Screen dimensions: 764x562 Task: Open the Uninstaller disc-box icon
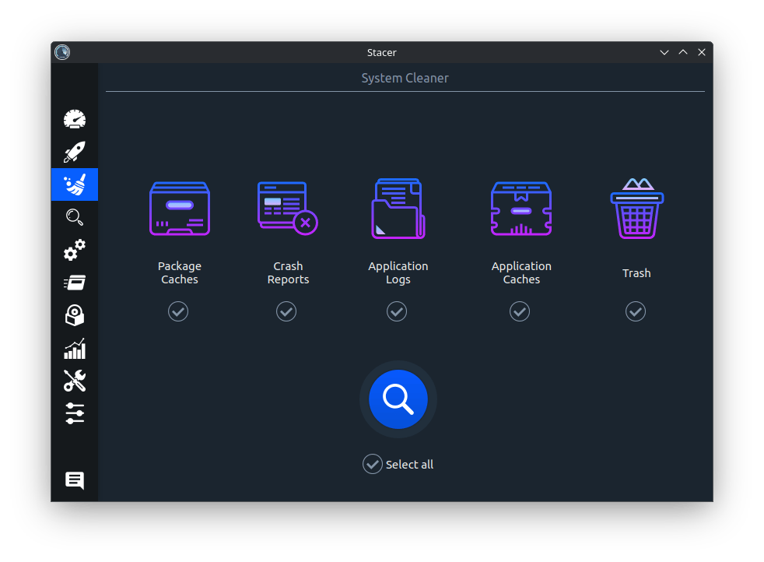[75, 315]
